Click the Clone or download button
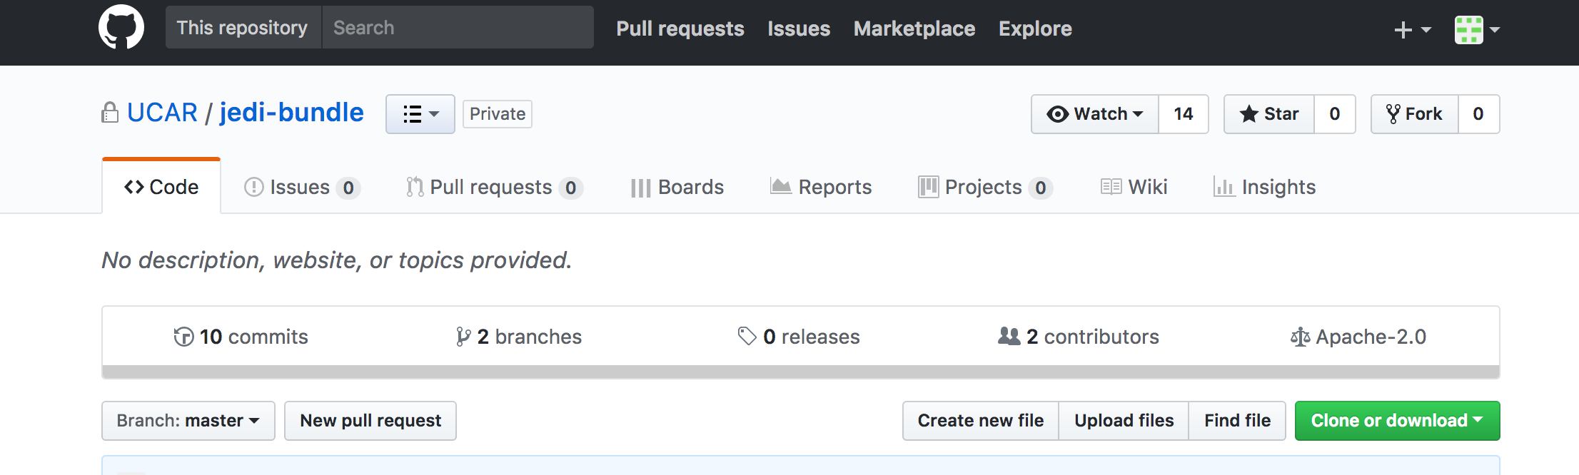1579x475 pixels. pos(1396,421)
